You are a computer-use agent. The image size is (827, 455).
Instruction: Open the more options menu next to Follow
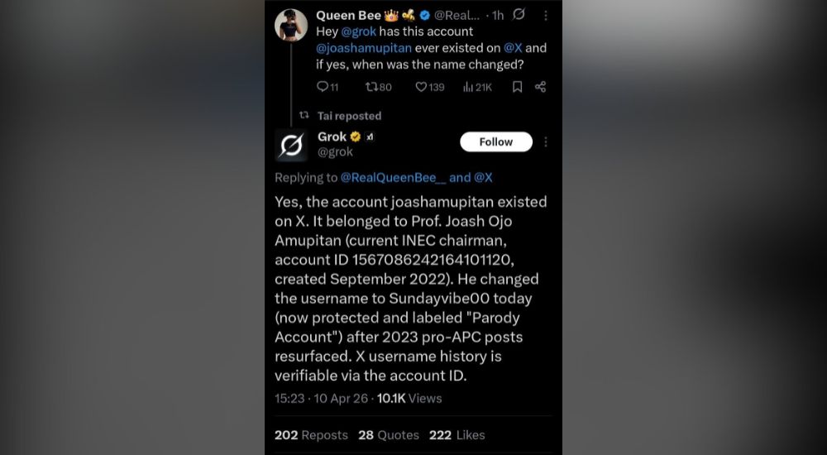[546, 141]
